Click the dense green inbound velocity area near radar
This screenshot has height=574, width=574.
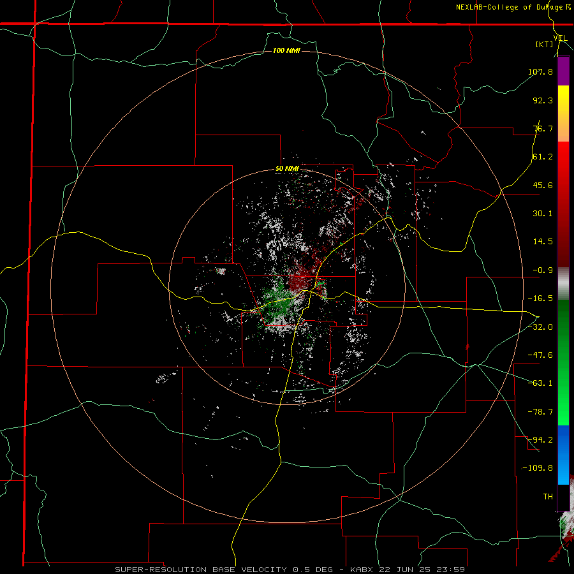tap(277, 302)
